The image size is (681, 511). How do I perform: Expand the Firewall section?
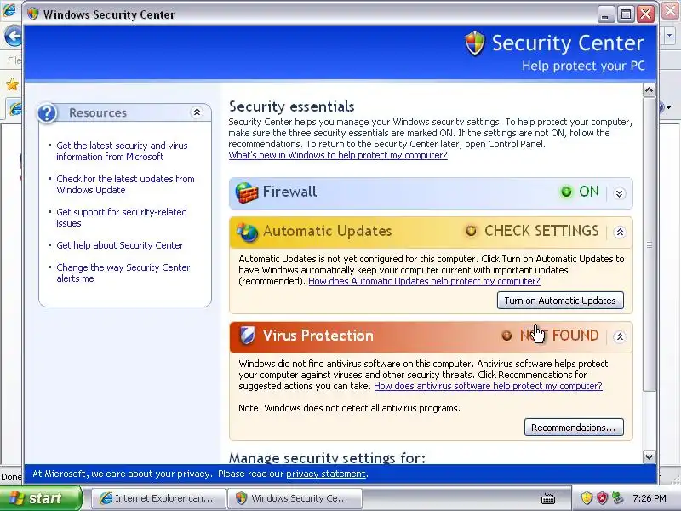(x=620, y=193)
